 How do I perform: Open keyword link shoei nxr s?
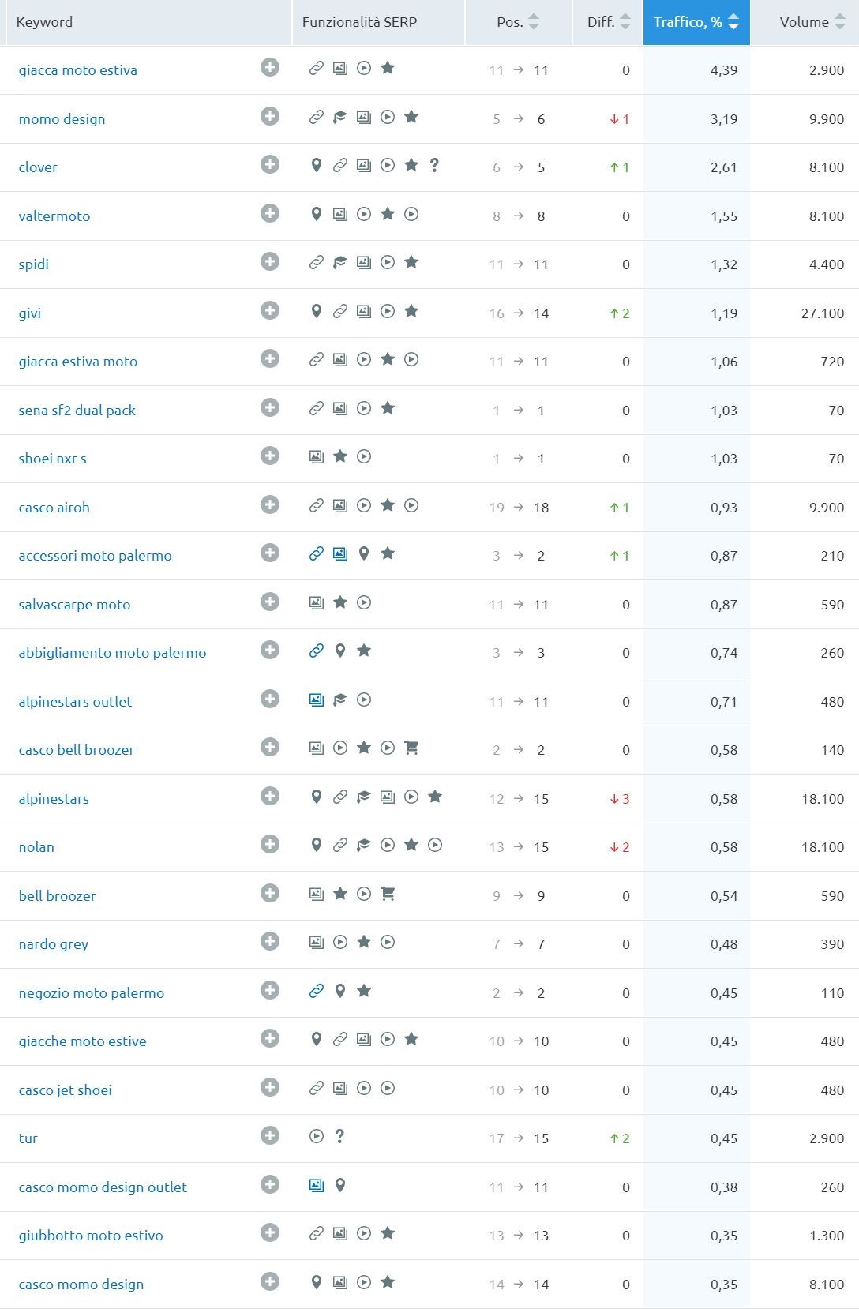click(53, 459)
